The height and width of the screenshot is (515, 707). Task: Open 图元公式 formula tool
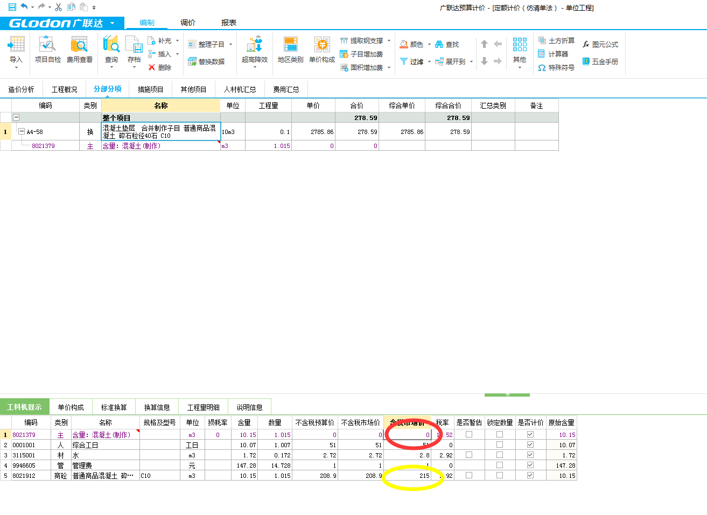[600, 45]
